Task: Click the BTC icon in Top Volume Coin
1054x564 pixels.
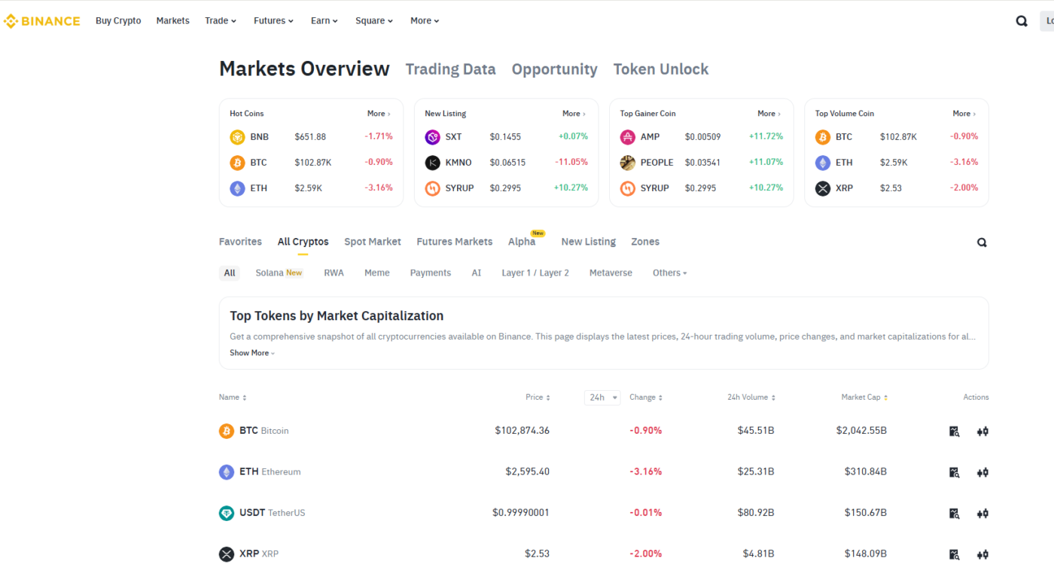Action: click(x=822, y=137)
